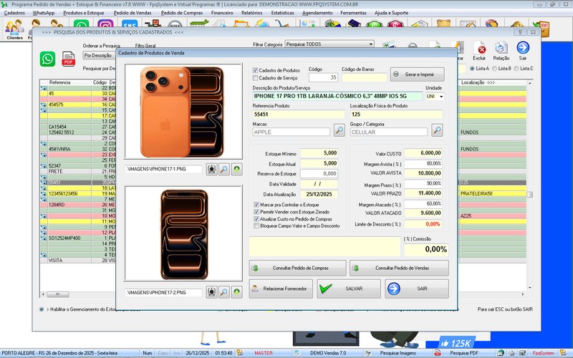The height and width of the screenshot is (358, 573).
Task: Expand the Unidade dropdown
Action: pyautogui.click(x=441, y=95)
